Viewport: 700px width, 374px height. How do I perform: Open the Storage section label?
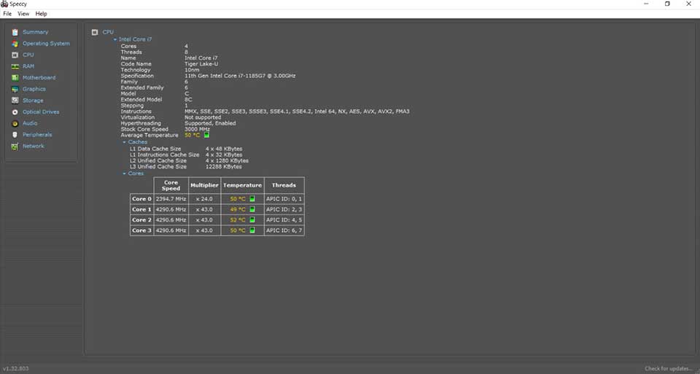click(x=33, y=101)
